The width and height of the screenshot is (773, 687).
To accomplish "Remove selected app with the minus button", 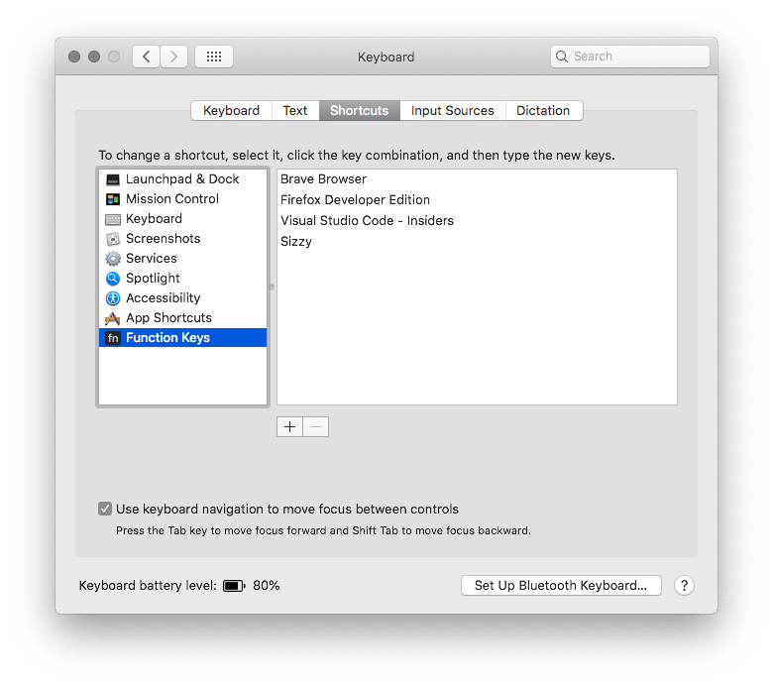I will click(316, 426).
